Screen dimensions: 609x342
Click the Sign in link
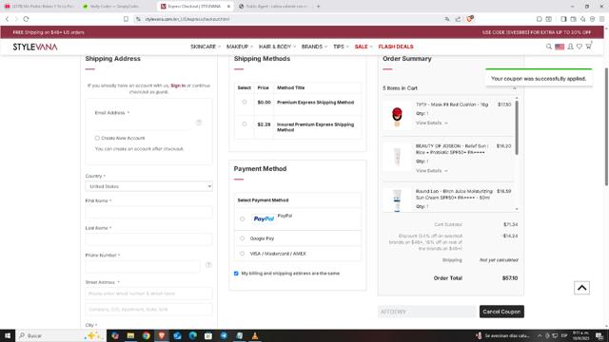pyautogui.click(x=178, y=85)
